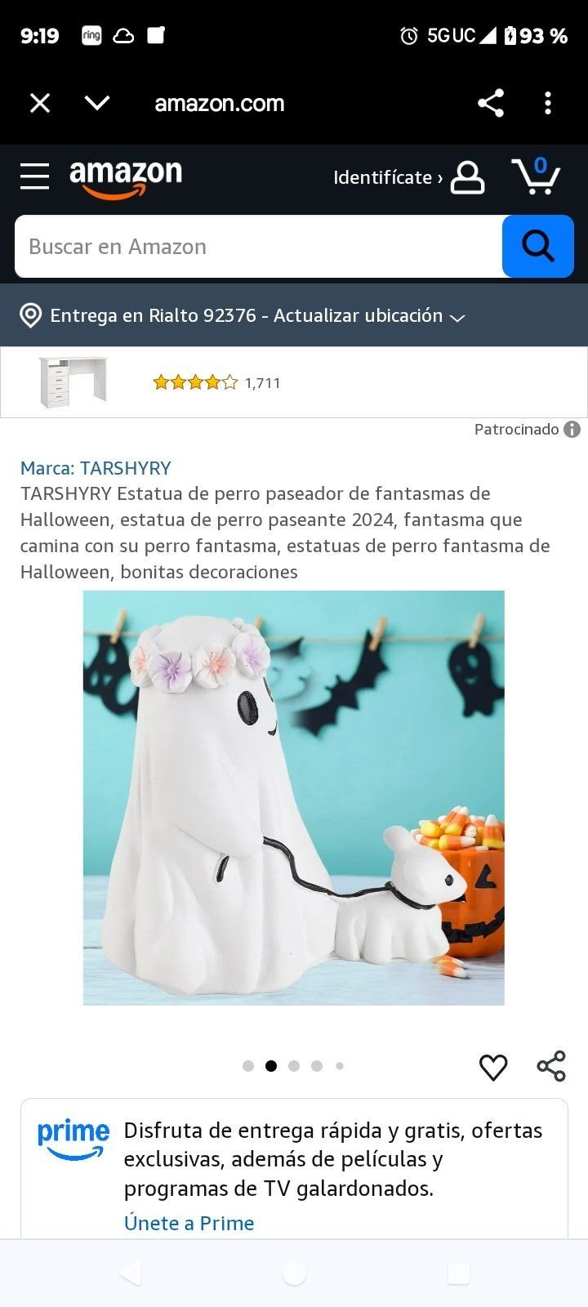Add product to wish list heart
Screen dimensions: 588x1307
click(x=493, y=1067)
